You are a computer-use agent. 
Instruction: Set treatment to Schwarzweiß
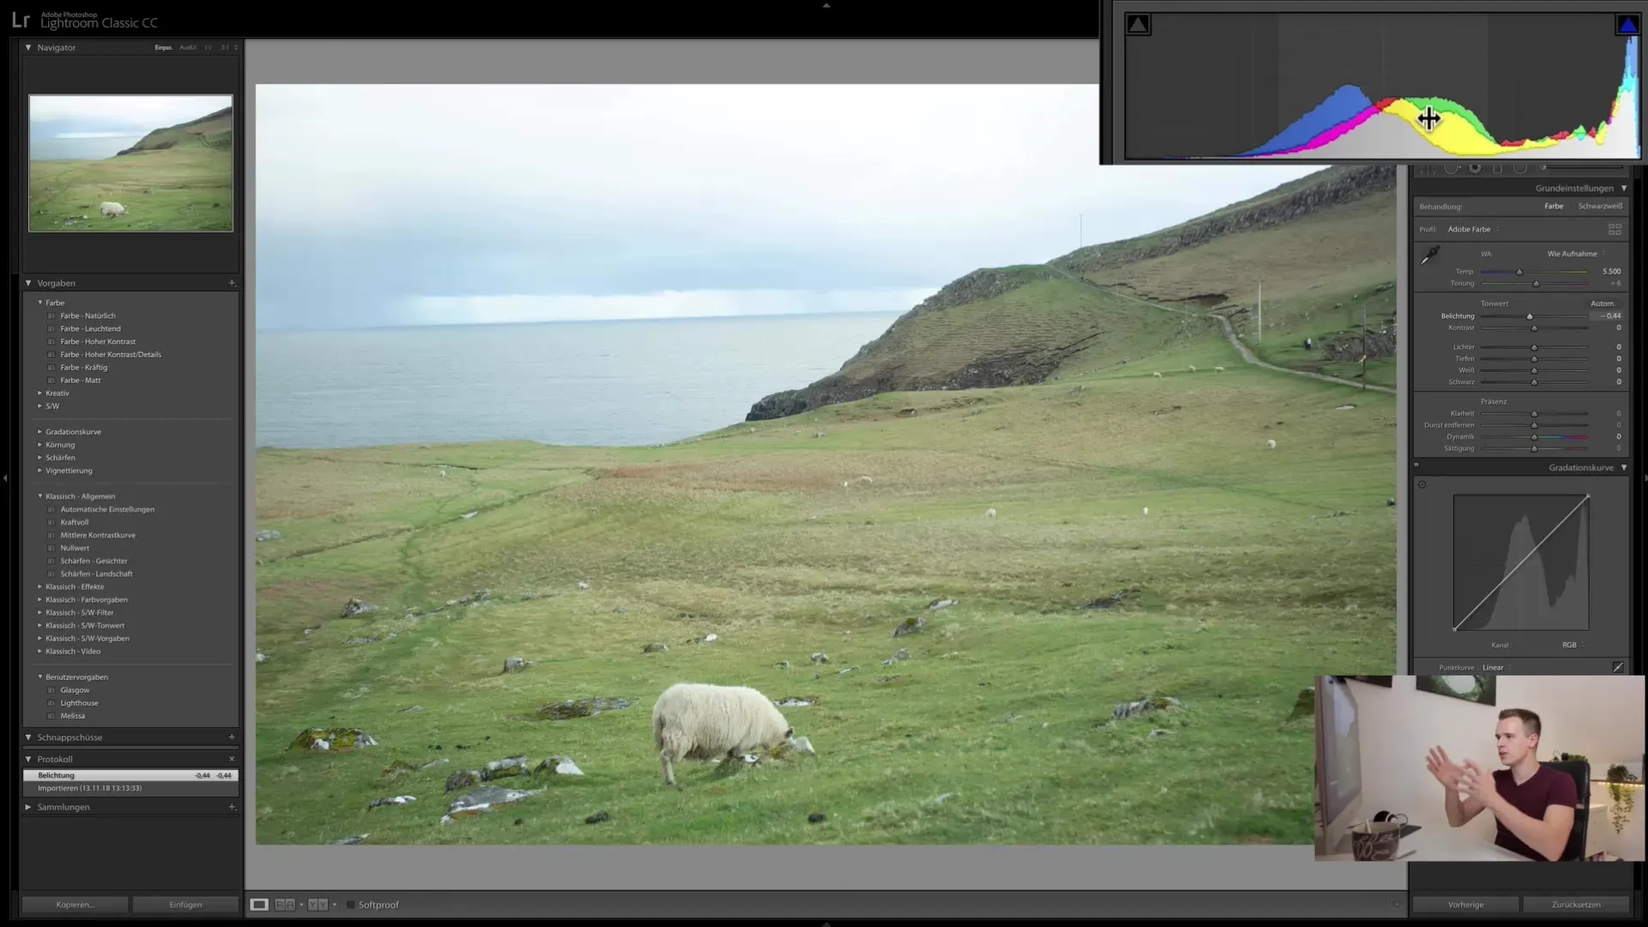tap(1600, 206)
